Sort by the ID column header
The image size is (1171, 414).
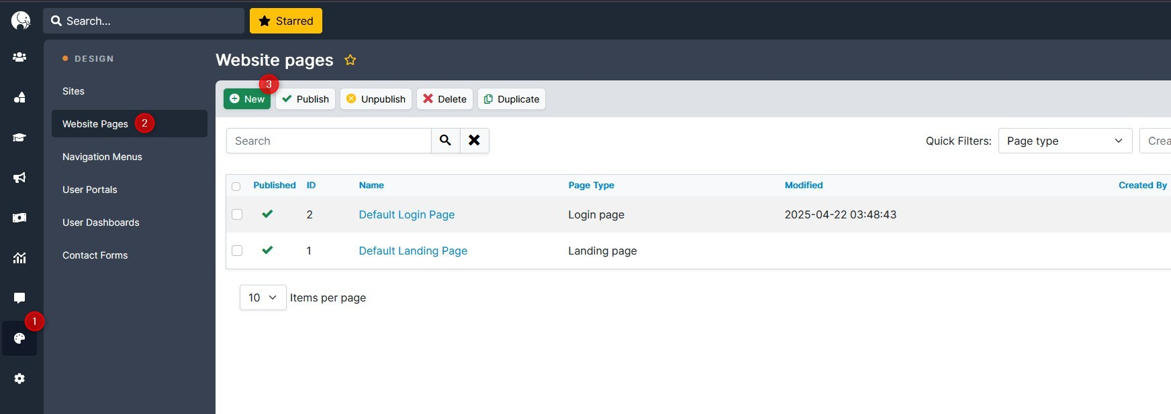(311, 185)
